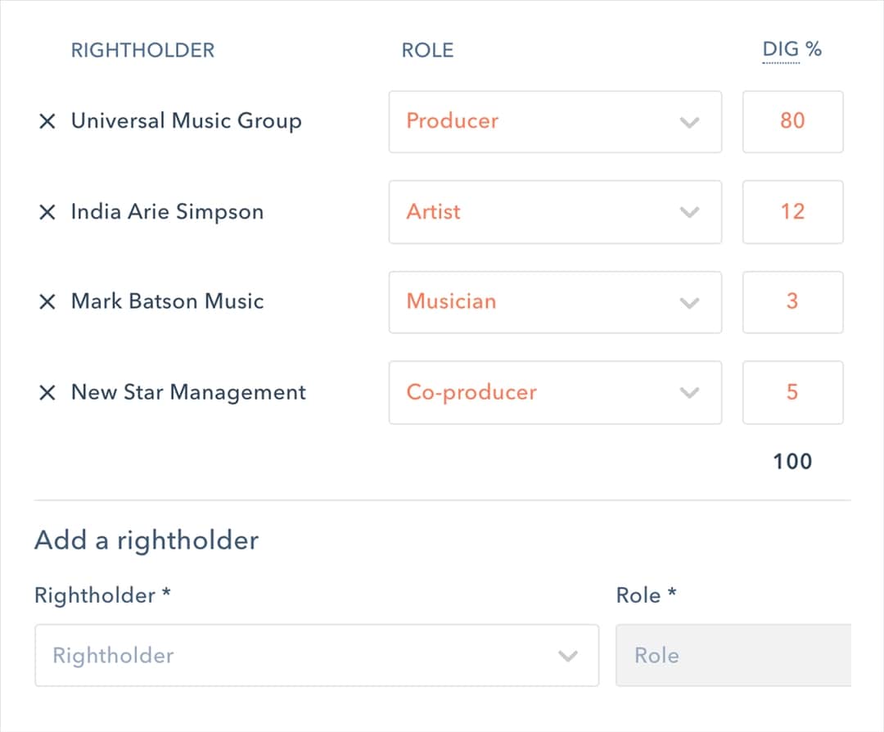Remove Mark Batson Music with X icon
The height and width of the screenshot is (732, 884).
[x=47, y=302]
